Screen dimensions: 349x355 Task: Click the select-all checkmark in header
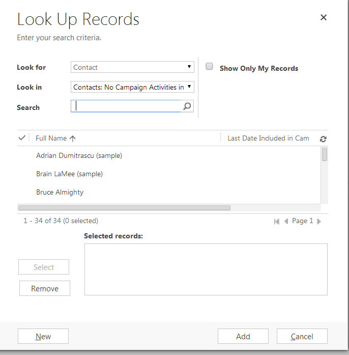click(22, 138)
